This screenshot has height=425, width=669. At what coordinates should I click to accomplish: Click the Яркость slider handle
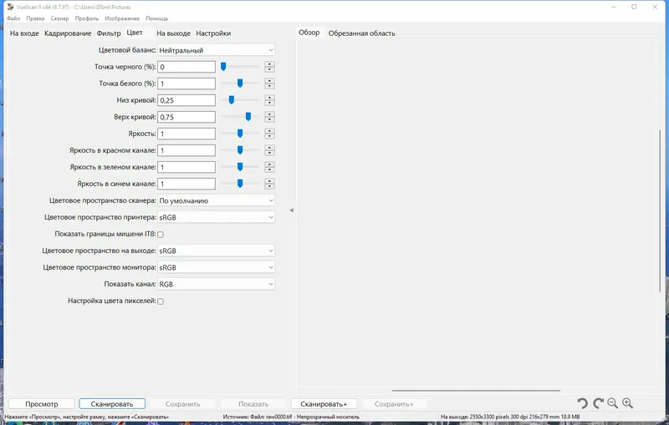tap(240, 134)
